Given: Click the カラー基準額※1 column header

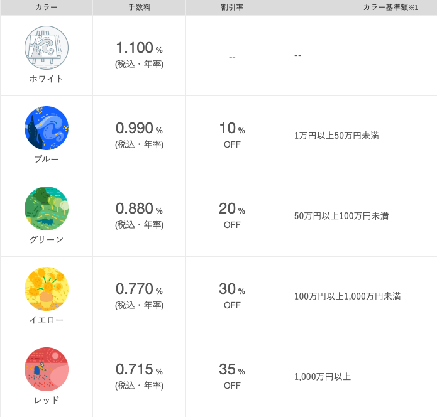Looking at the screenshot, I should (x=390, y=8).
